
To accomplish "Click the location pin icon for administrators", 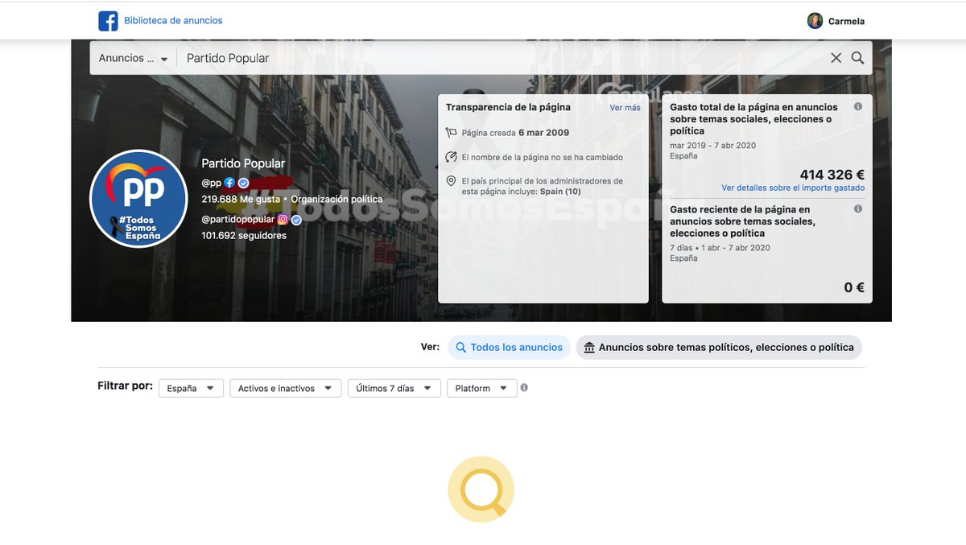I will click(451, 181).
